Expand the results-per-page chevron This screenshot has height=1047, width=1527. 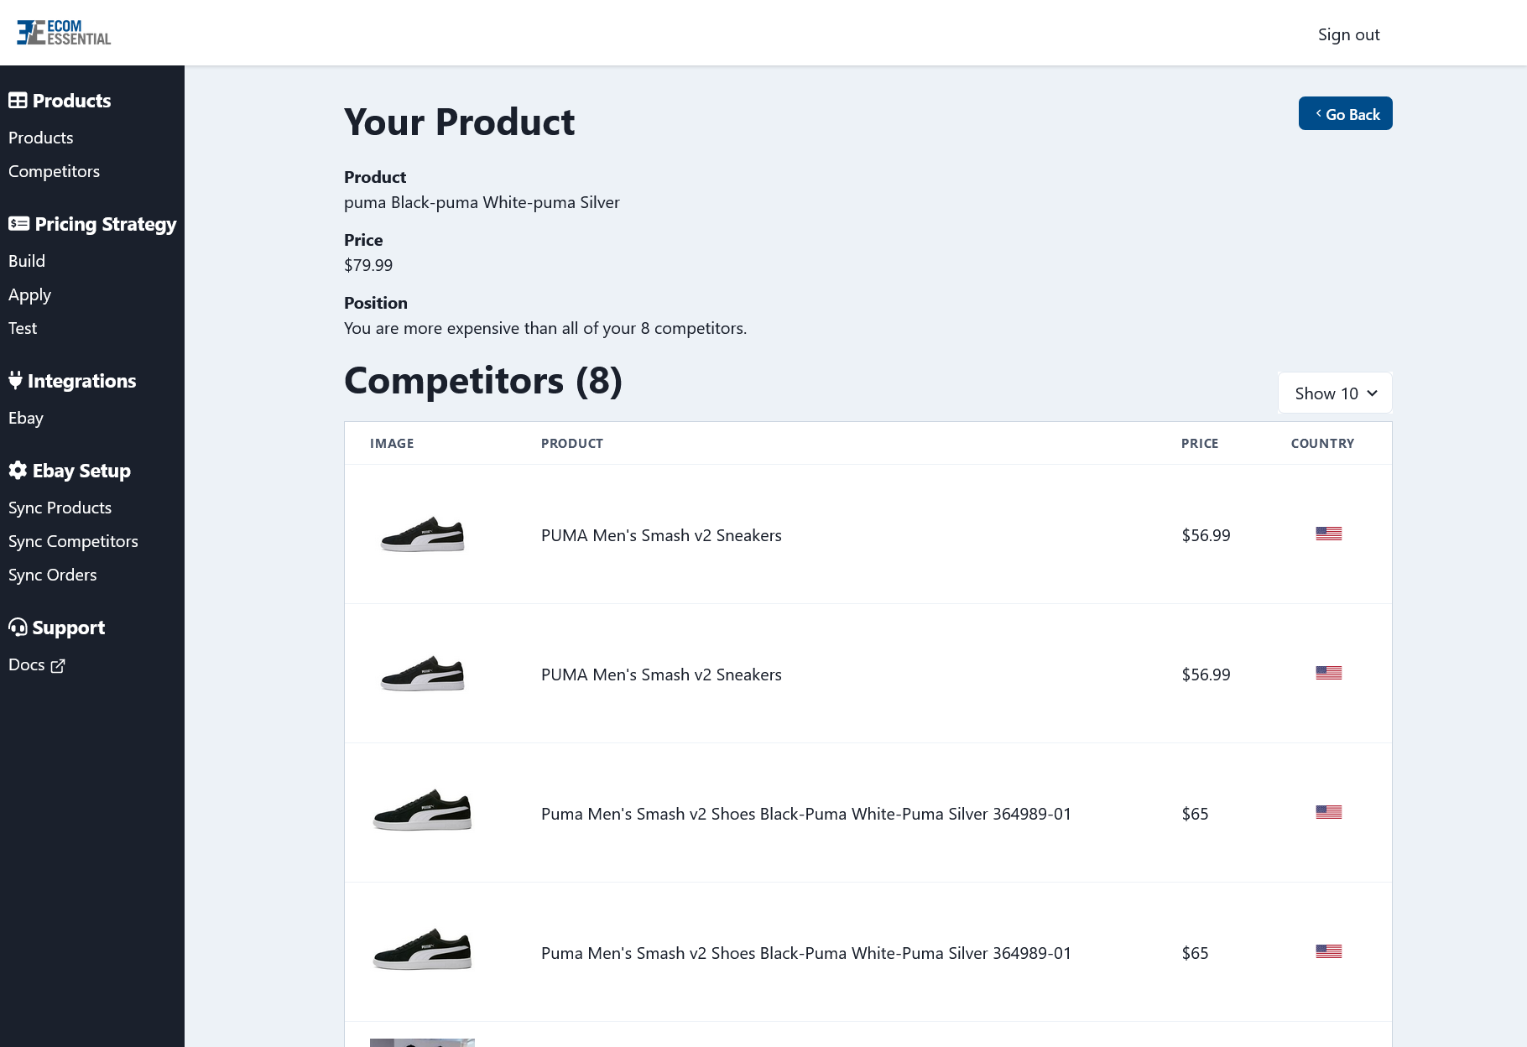point(1373,393)
